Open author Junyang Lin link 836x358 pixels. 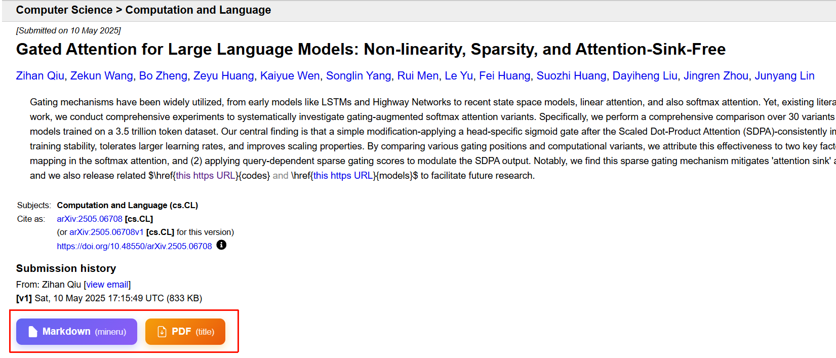[784, 75]
